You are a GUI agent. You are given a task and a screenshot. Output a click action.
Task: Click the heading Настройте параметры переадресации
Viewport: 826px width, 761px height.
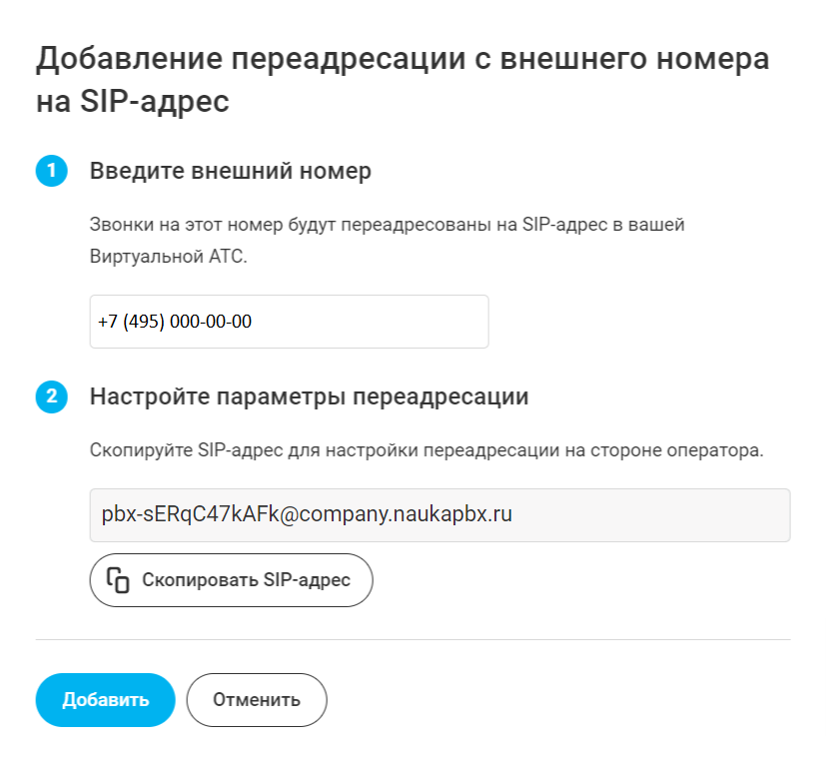[x=309, y=396]
